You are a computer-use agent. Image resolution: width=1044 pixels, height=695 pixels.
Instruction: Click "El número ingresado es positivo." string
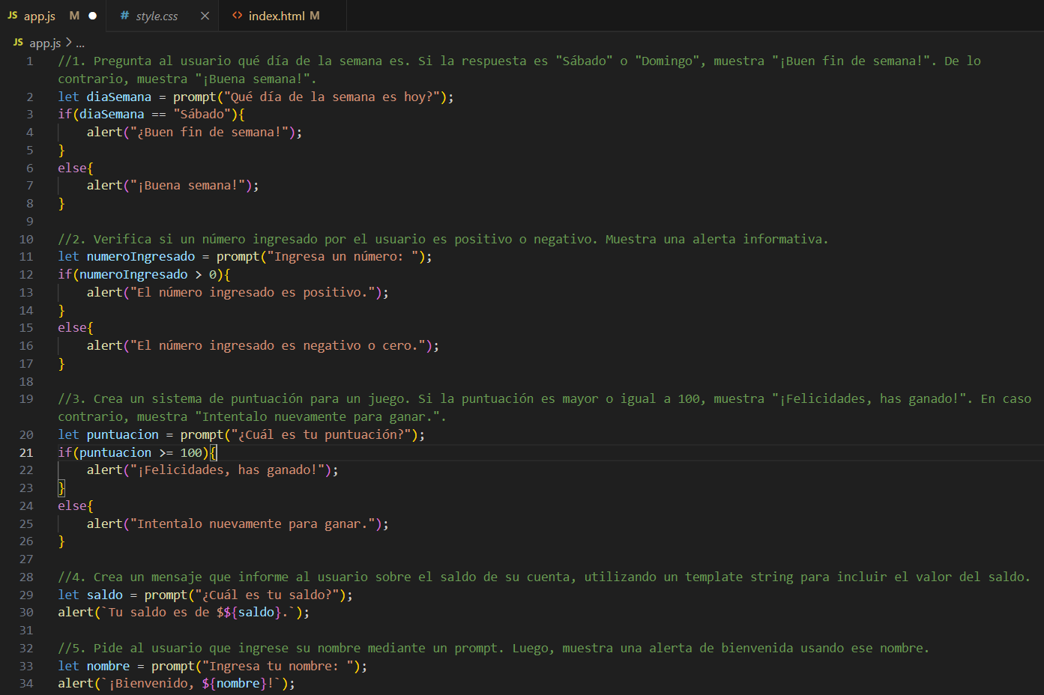click(x=253, y=293)
